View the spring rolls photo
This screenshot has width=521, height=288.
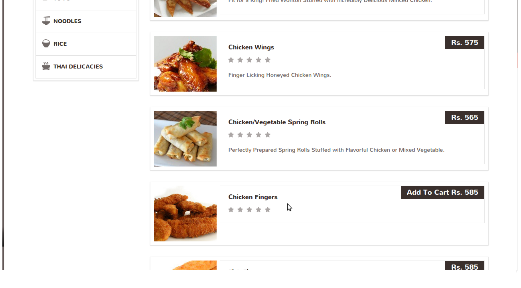click(x=185, y=139)
